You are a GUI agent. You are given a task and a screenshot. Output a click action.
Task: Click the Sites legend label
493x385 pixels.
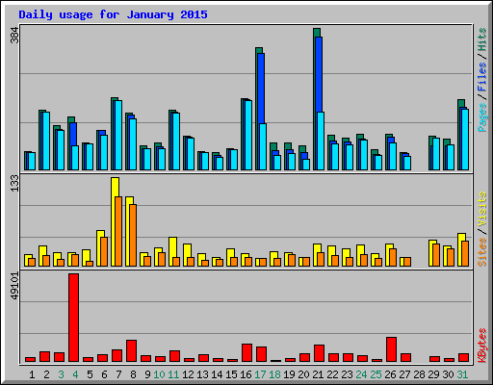click(x=482, y=252)
